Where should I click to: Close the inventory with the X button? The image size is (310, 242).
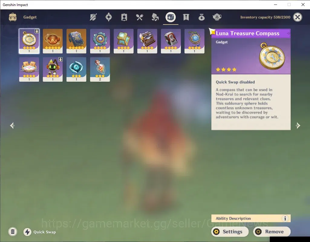pos(298,17)
